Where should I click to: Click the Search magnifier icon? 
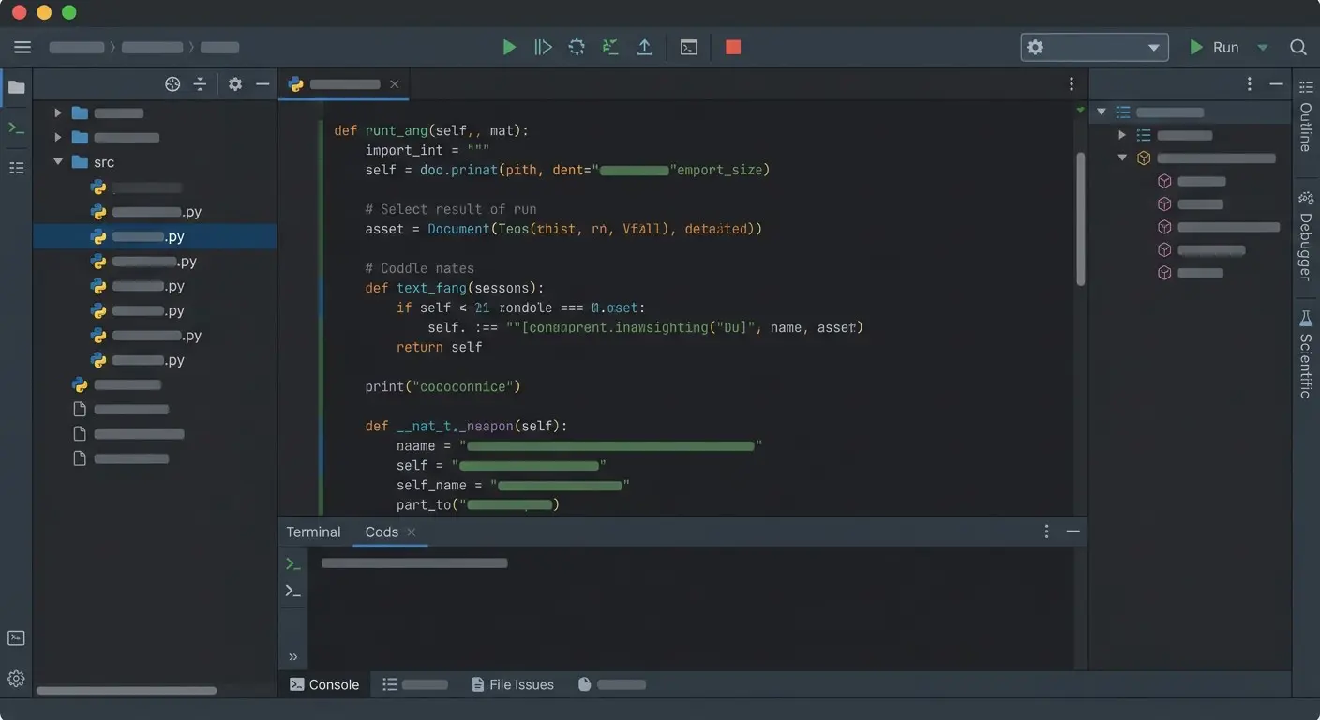pyautogui.click(x=1298, y=47)
